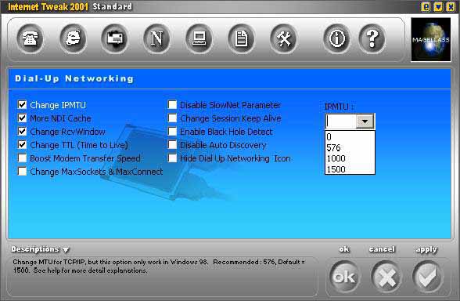Uncheck More NDI Cache
The width and height of the screenshot is (460, 301).
[22, 118]
